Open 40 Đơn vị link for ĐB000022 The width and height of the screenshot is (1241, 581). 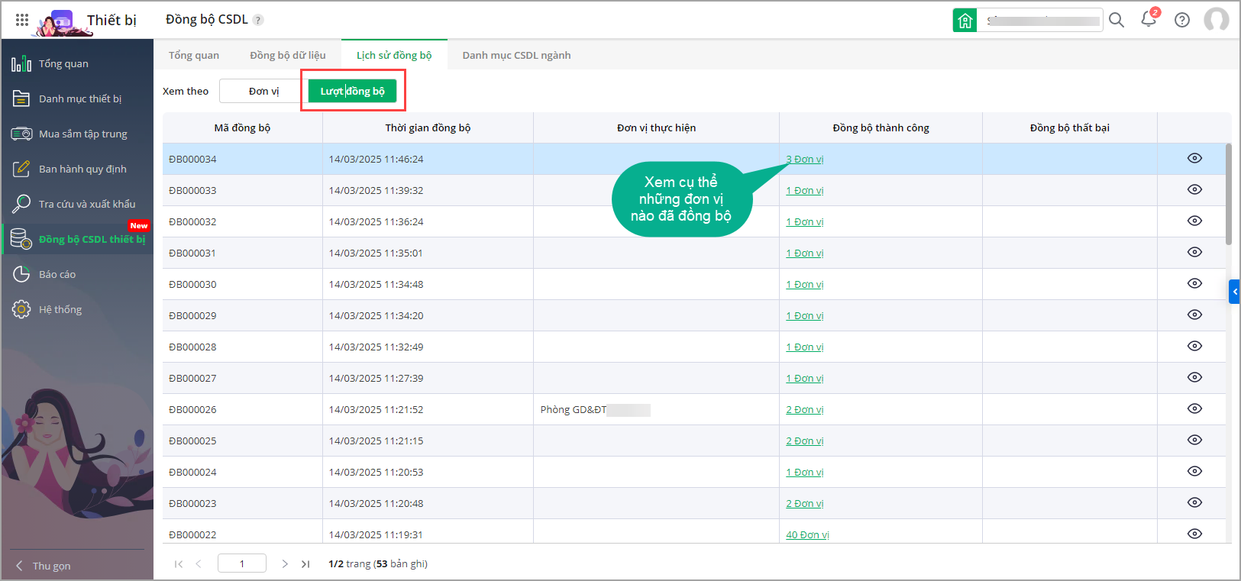pyautogui.click(x=807, y=534)
